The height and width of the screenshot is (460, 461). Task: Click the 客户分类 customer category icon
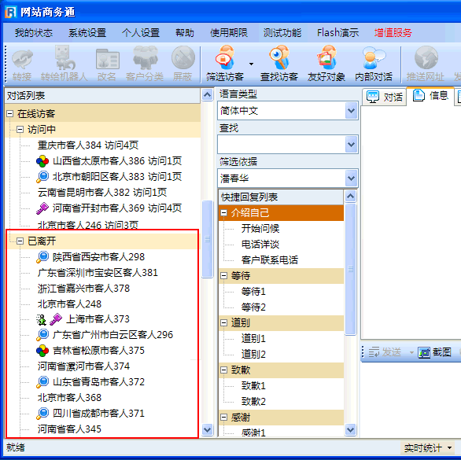pyautogui.click(x=146, y=58)
